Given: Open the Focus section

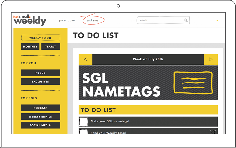Looking at the screenshot, I should point(40,73).
